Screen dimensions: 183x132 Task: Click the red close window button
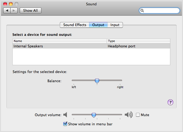[5, 4]
